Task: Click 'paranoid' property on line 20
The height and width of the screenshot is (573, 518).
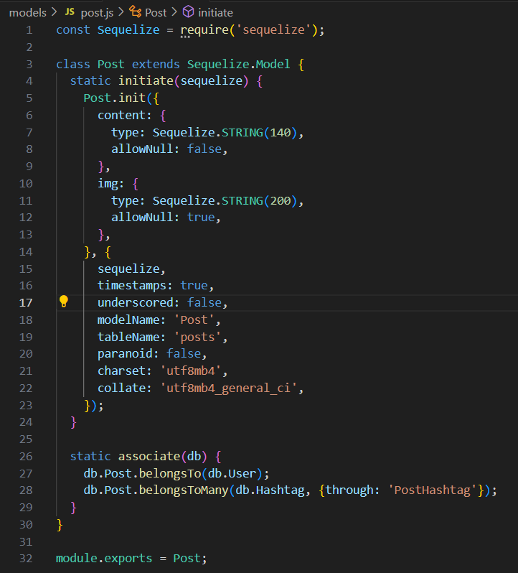Action: [126, 354]
